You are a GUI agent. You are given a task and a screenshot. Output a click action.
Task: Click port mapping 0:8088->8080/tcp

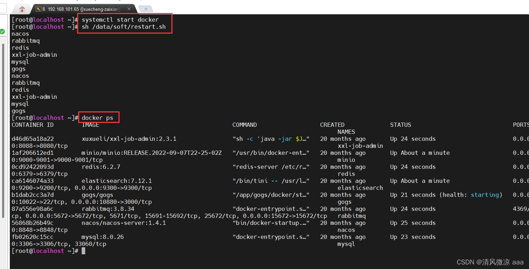40,146
